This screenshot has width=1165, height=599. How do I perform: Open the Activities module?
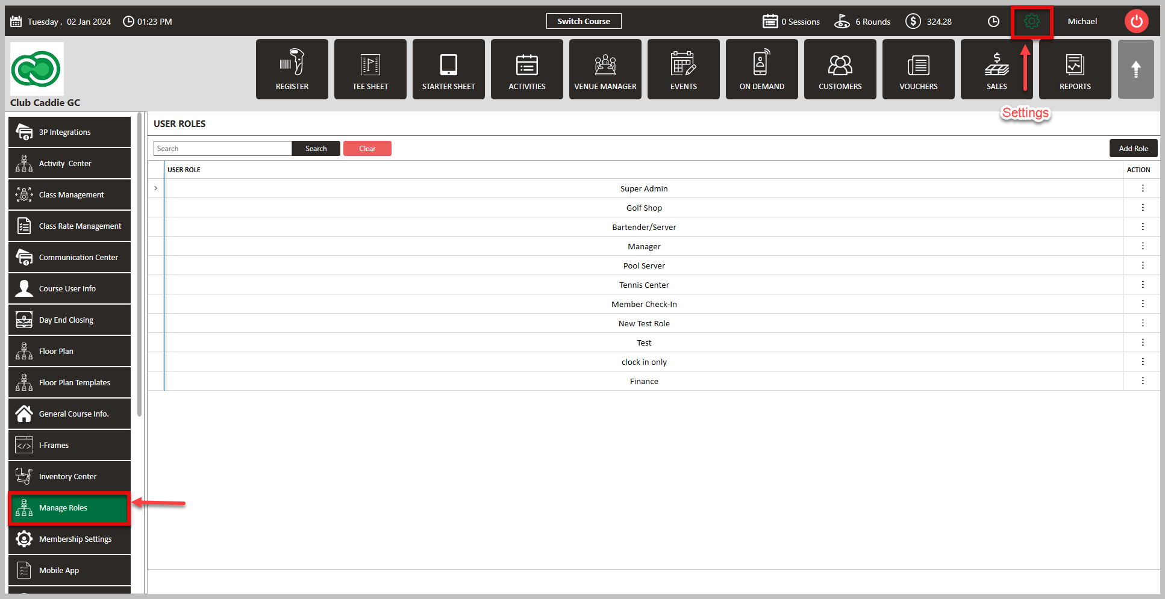coord(527,69)
